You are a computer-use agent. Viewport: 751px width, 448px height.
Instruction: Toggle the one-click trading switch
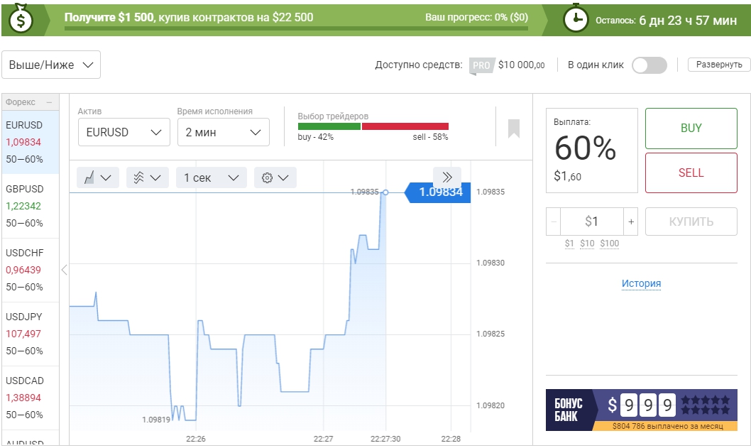tap(649, 65)
